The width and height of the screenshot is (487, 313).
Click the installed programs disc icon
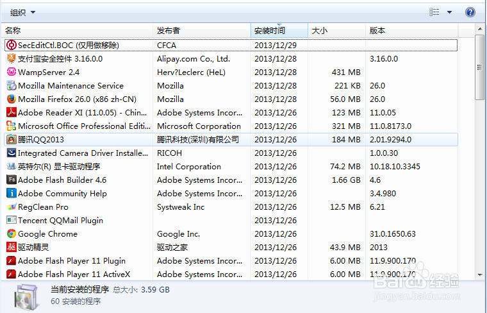pyautogui.click(x=27, y=297)
